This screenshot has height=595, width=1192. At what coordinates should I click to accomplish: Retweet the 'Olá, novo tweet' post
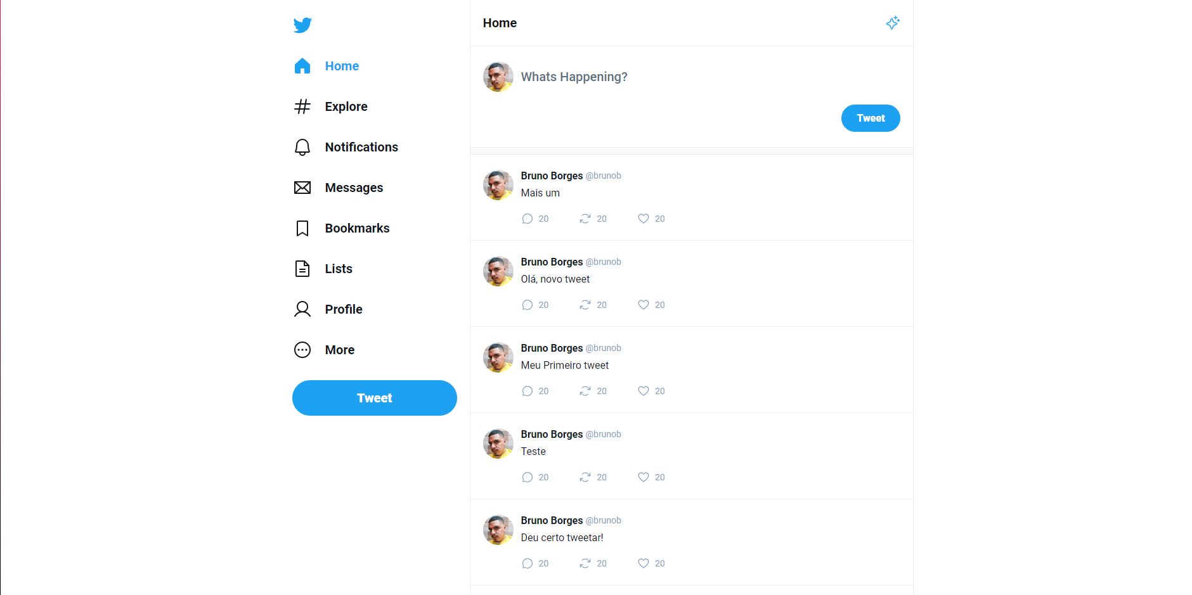pyautogui.click(x=585, y=305)
